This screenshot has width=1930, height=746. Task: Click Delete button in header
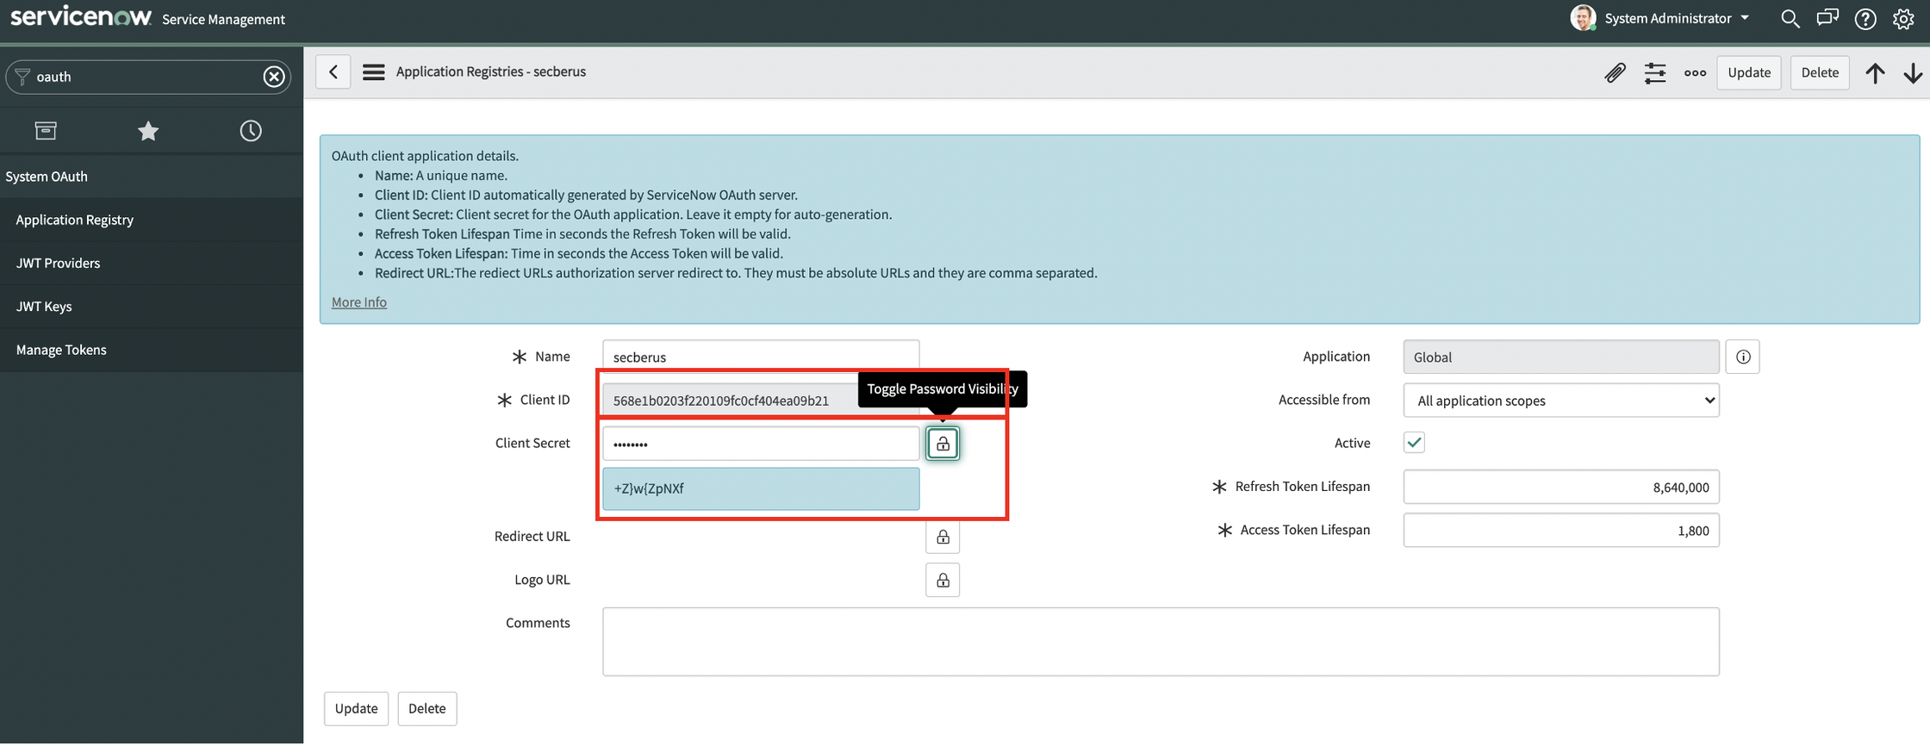[x=1820, y=72]
